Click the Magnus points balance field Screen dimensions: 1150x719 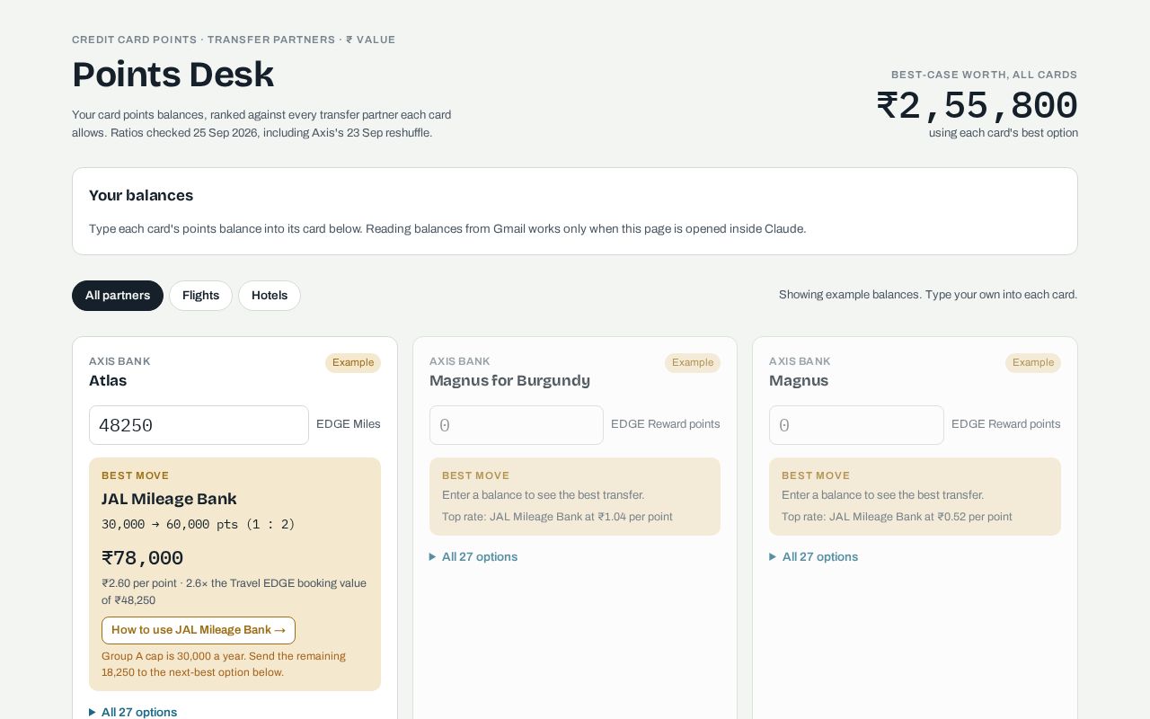[x=856, y=425]
